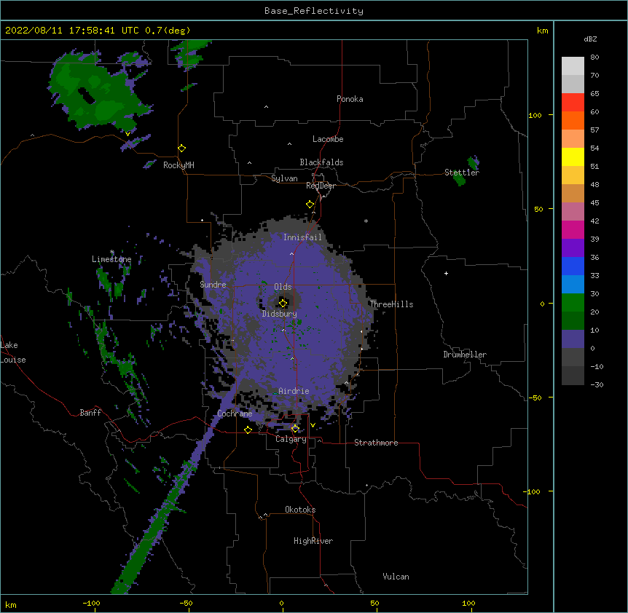The width and height of the screenshot is (628, 613).
Task: Click the Blackfalds city label
Action: tap(321, 162)
